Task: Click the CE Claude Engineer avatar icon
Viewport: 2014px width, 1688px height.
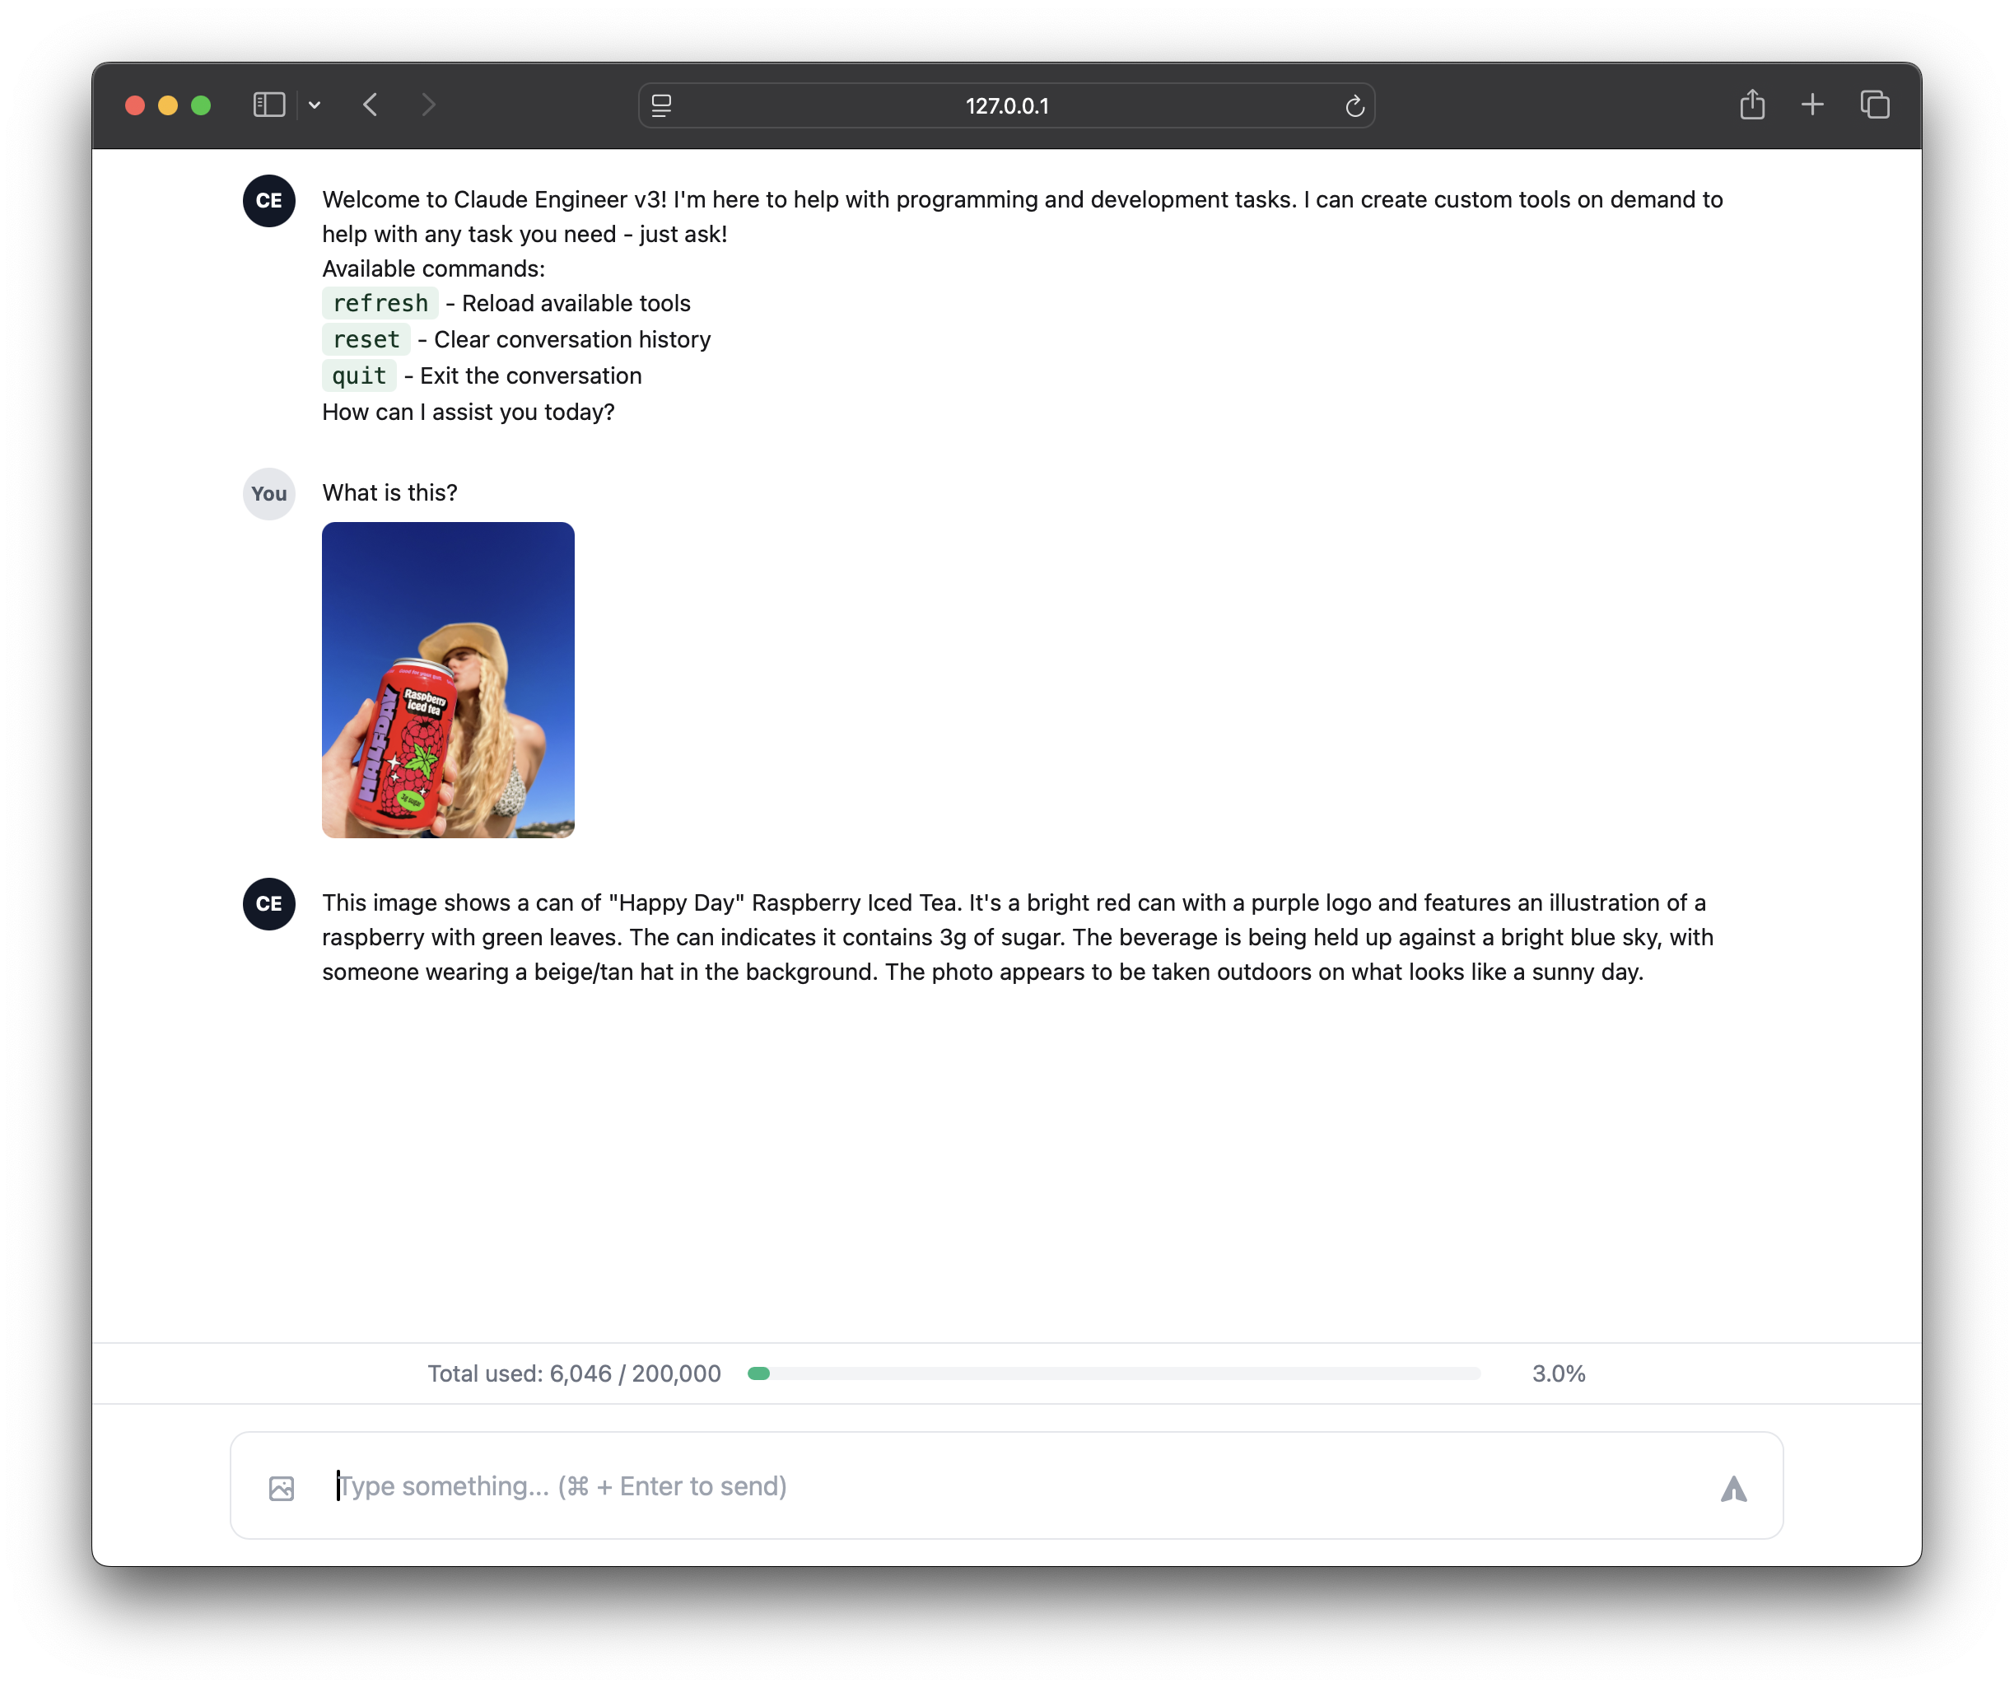Action: point(268,201)
